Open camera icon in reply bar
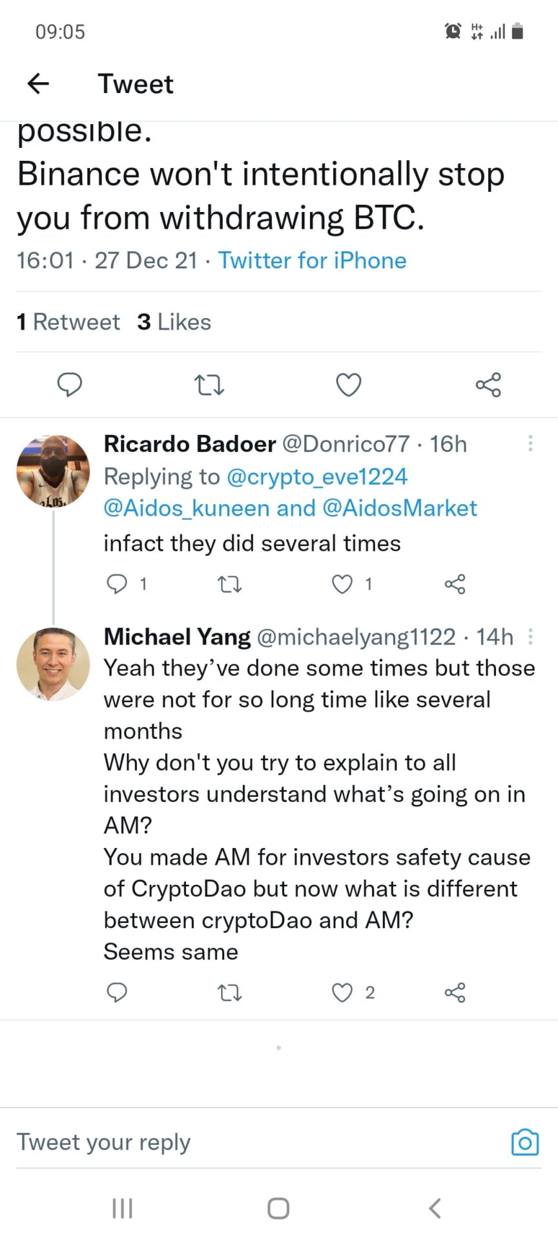The height and width of the screenshot is (1241, 558). [524, 1142]
